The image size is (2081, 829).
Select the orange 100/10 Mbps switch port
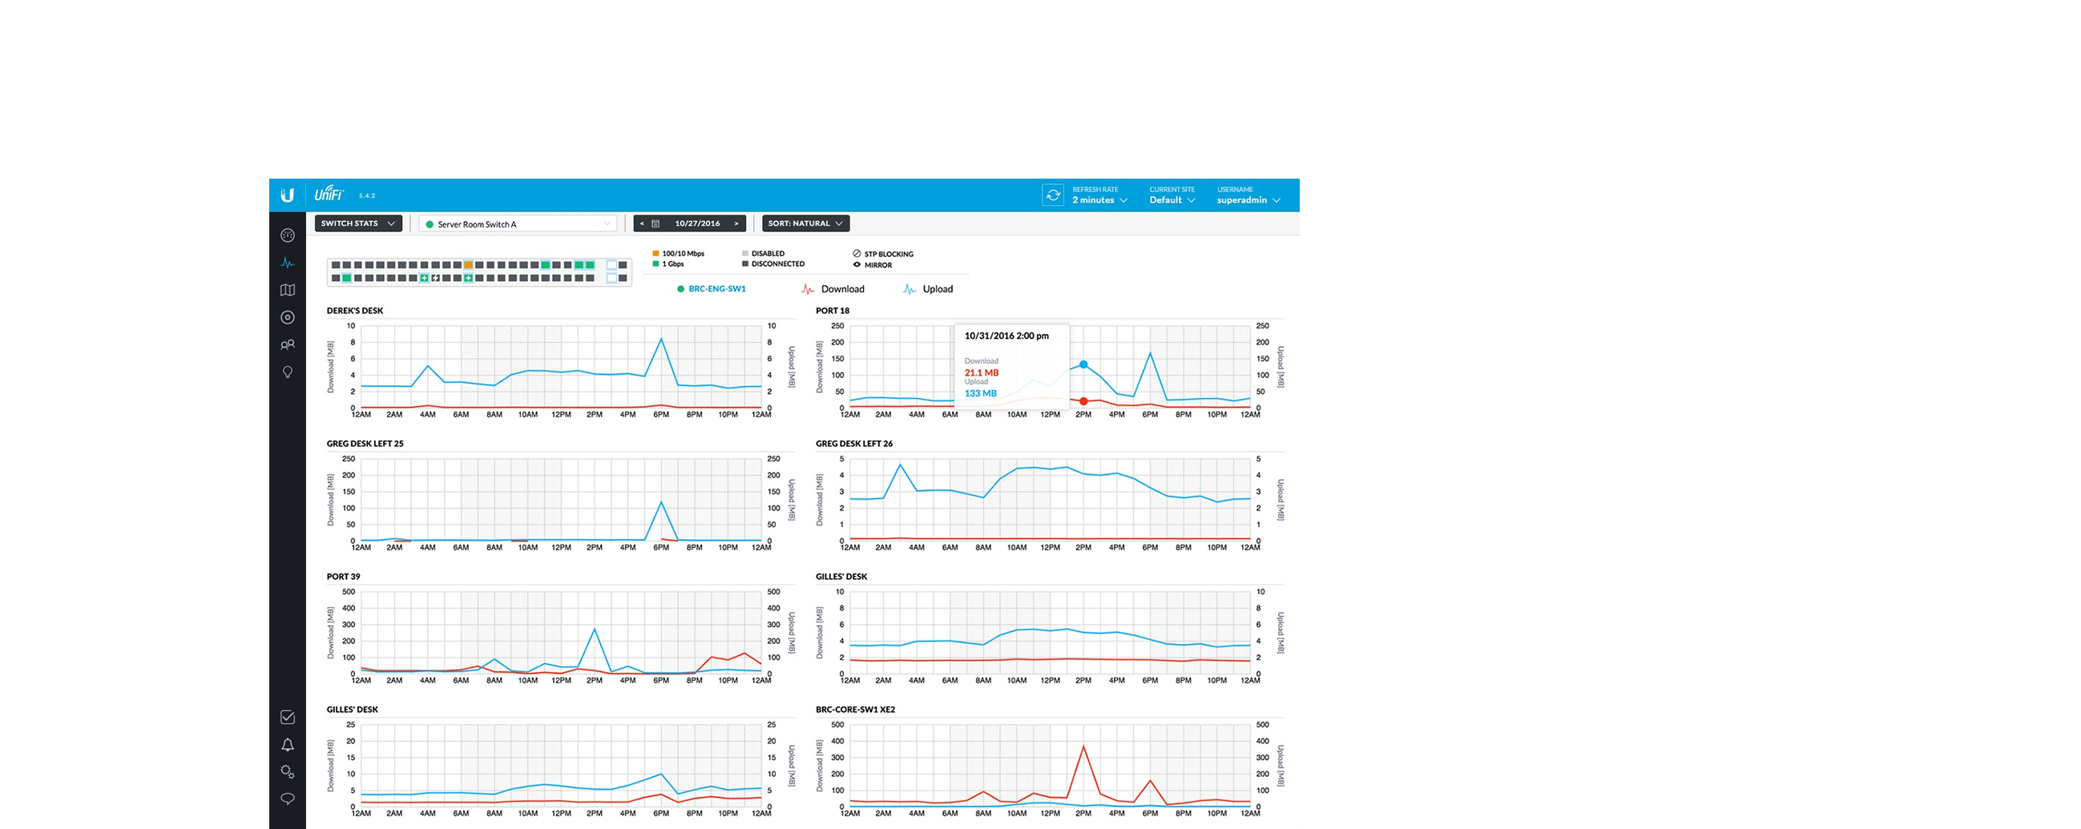[468, 265]
